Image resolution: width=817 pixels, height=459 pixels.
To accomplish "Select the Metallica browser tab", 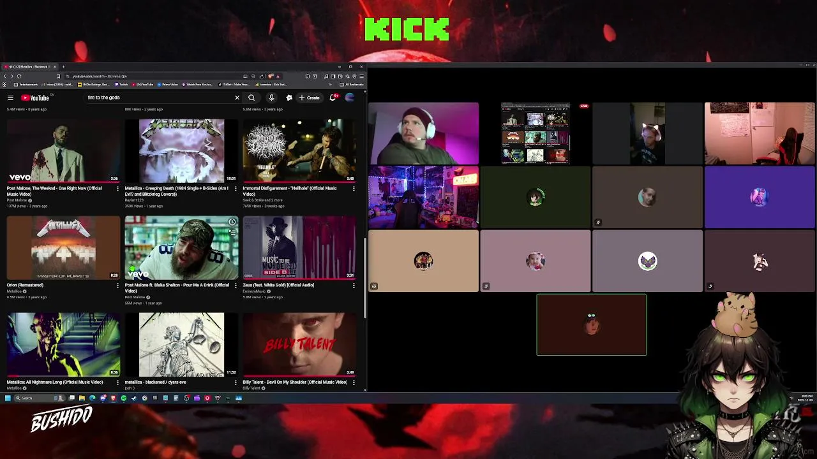I will tap(29, 66).
